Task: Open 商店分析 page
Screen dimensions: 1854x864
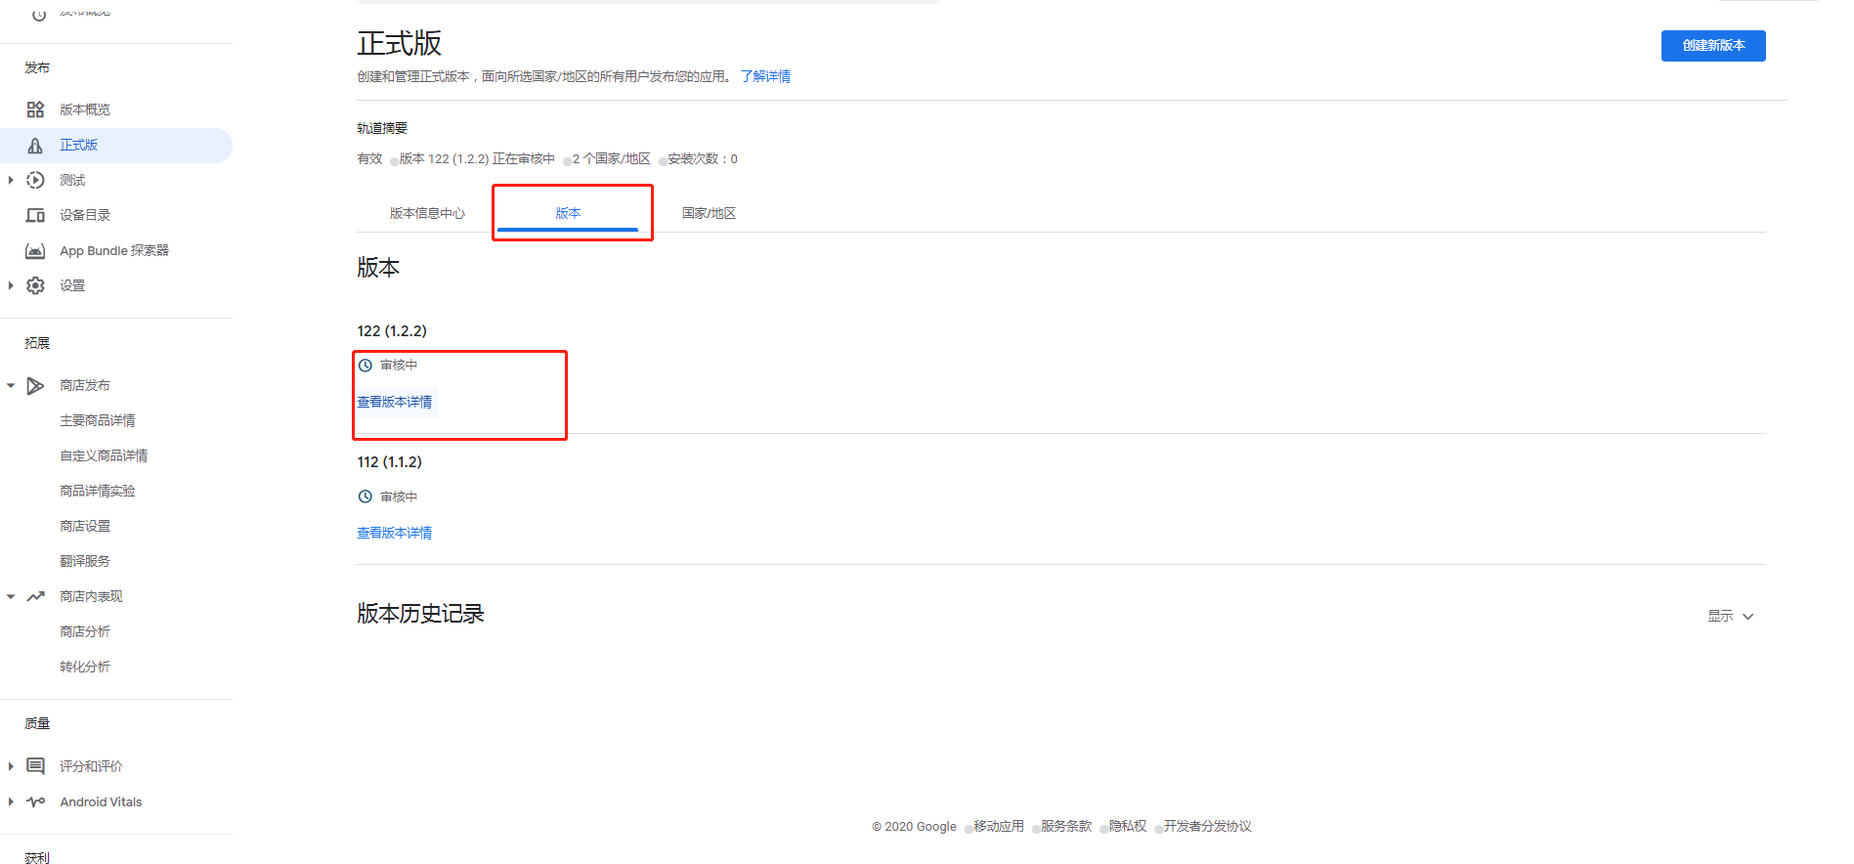Action: point(85,631)
